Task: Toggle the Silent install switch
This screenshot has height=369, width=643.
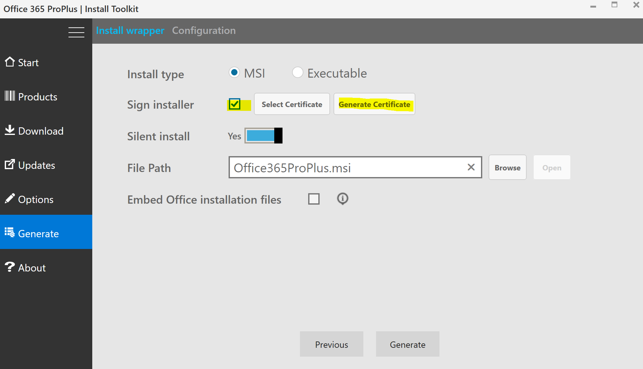Action: click(263, 136)
